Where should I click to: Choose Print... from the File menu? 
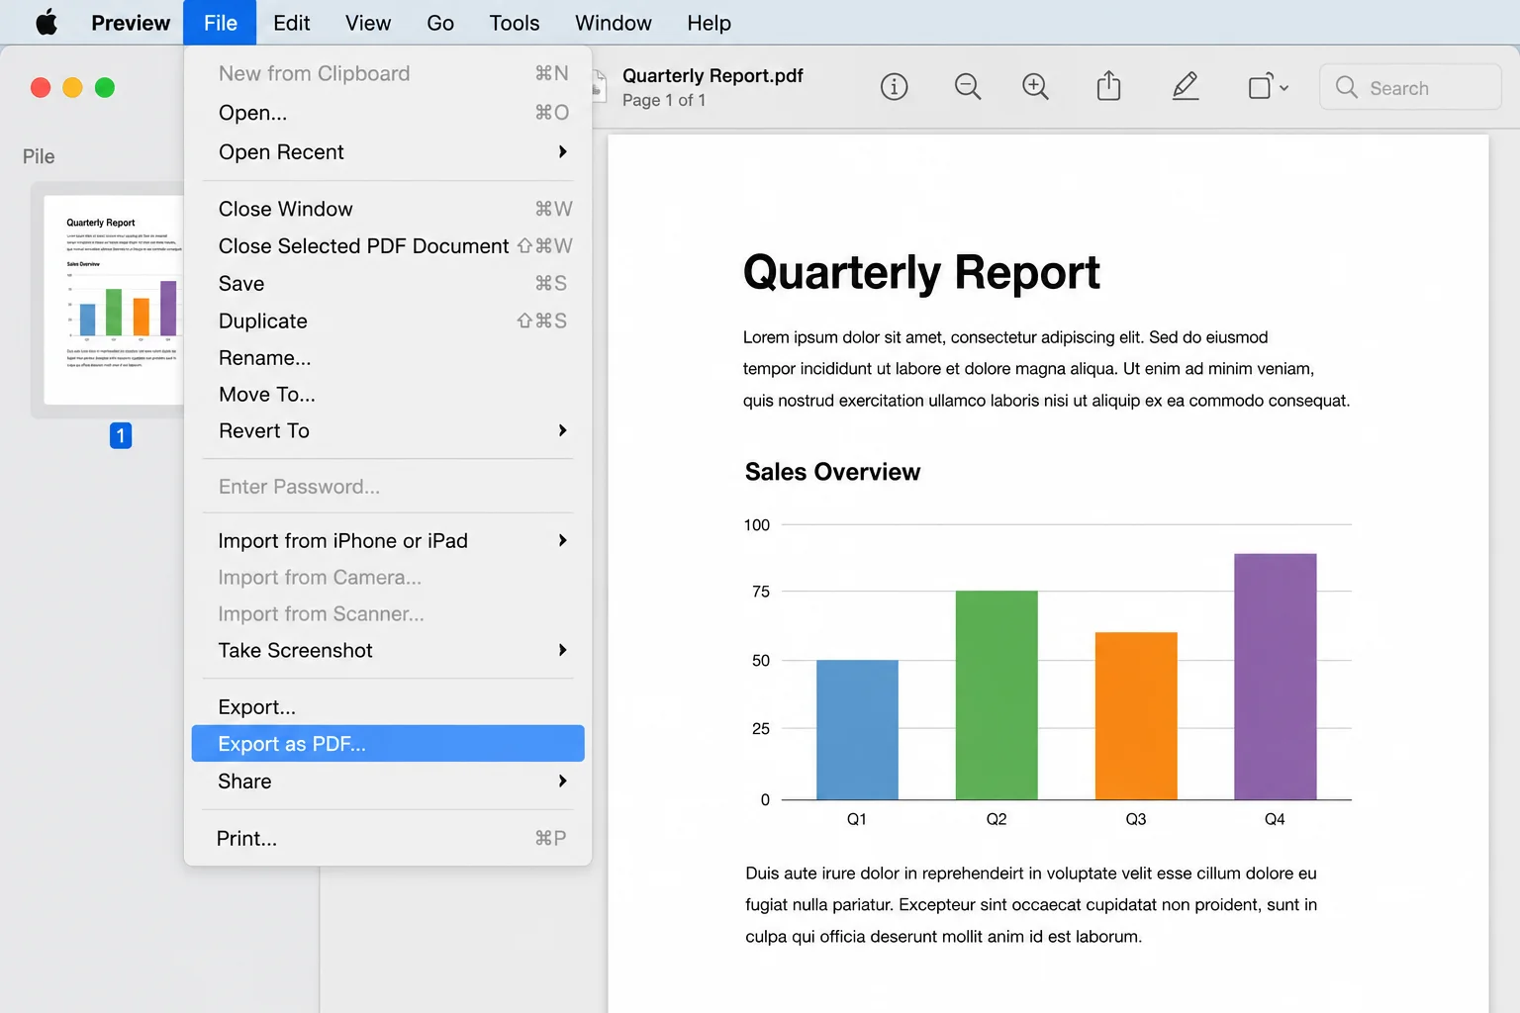tap(388, 838)
